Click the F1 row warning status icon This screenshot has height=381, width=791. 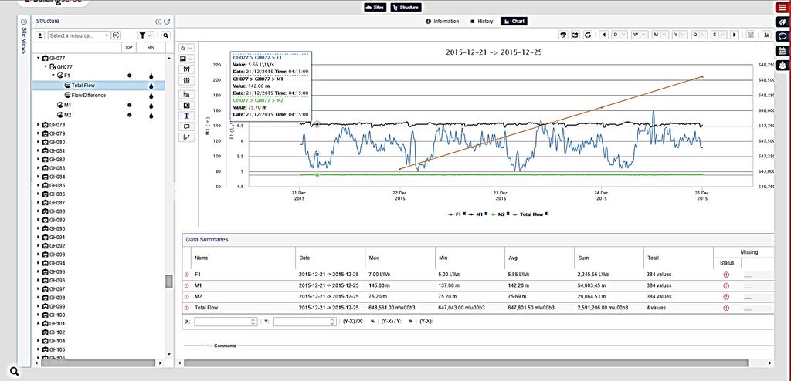click(x=726, y=275)
